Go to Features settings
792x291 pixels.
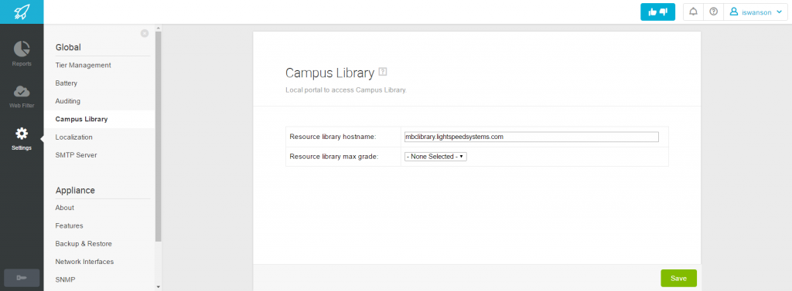pos(69,226)
